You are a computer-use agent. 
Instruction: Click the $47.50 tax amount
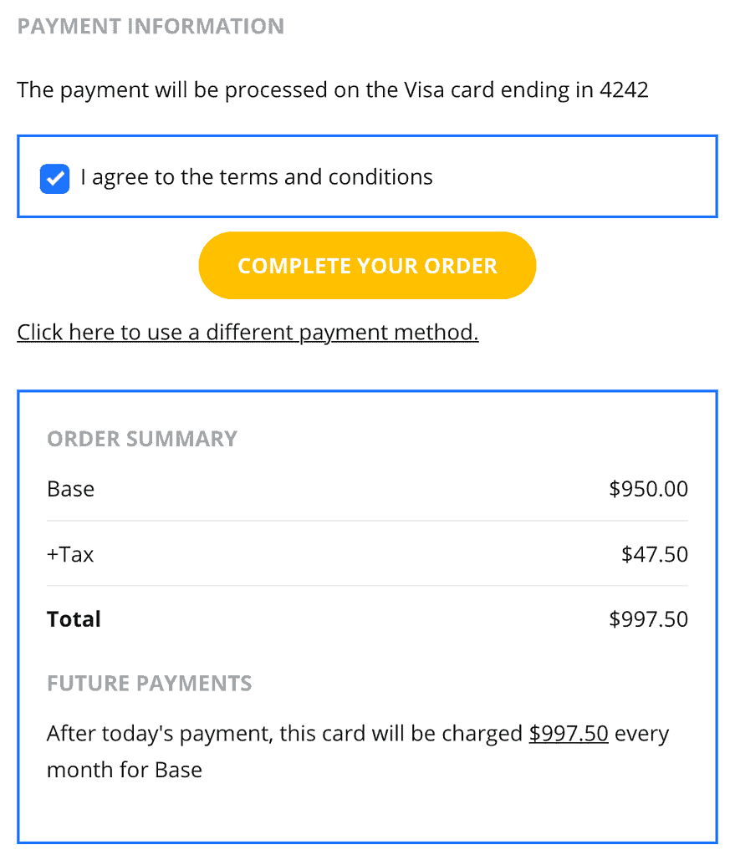[x=655, y=554]
